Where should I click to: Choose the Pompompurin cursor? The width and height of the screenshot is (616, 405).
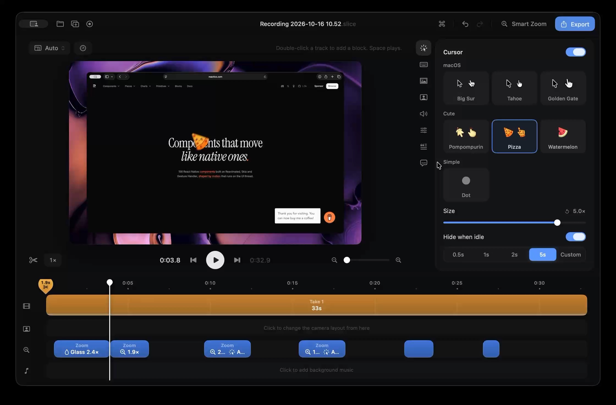click(x=466, y=136)
